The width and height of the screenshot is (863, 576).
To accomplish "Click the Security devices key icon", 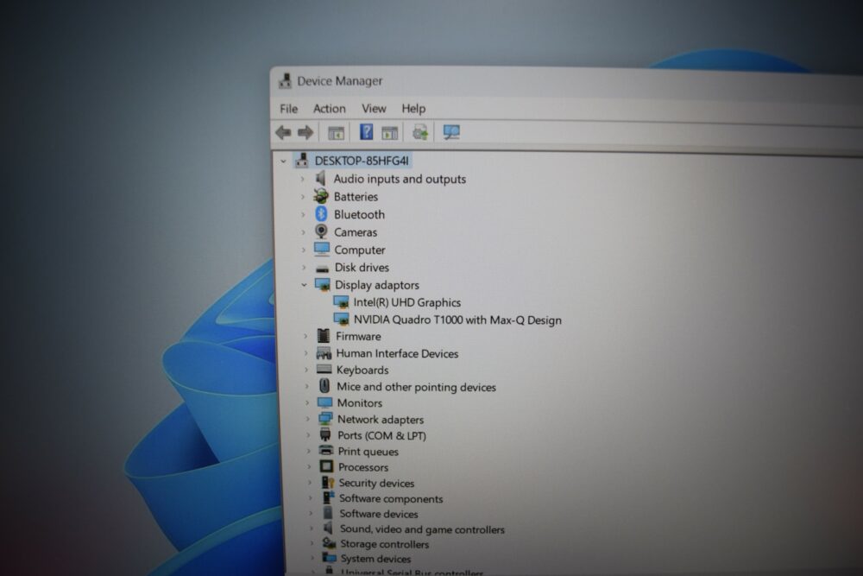I will pyautogui.click(x=327, y=483).
